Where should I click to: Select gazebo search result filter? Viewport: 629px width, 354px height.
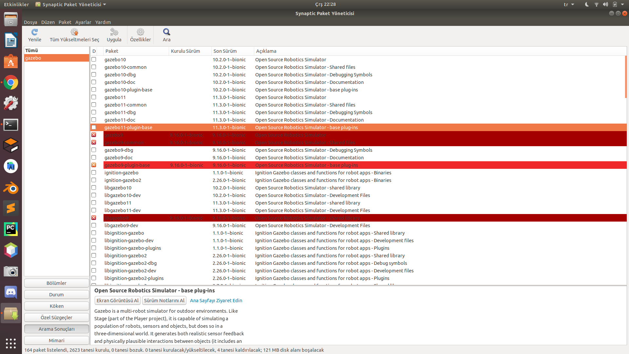(x=56, y=58)
